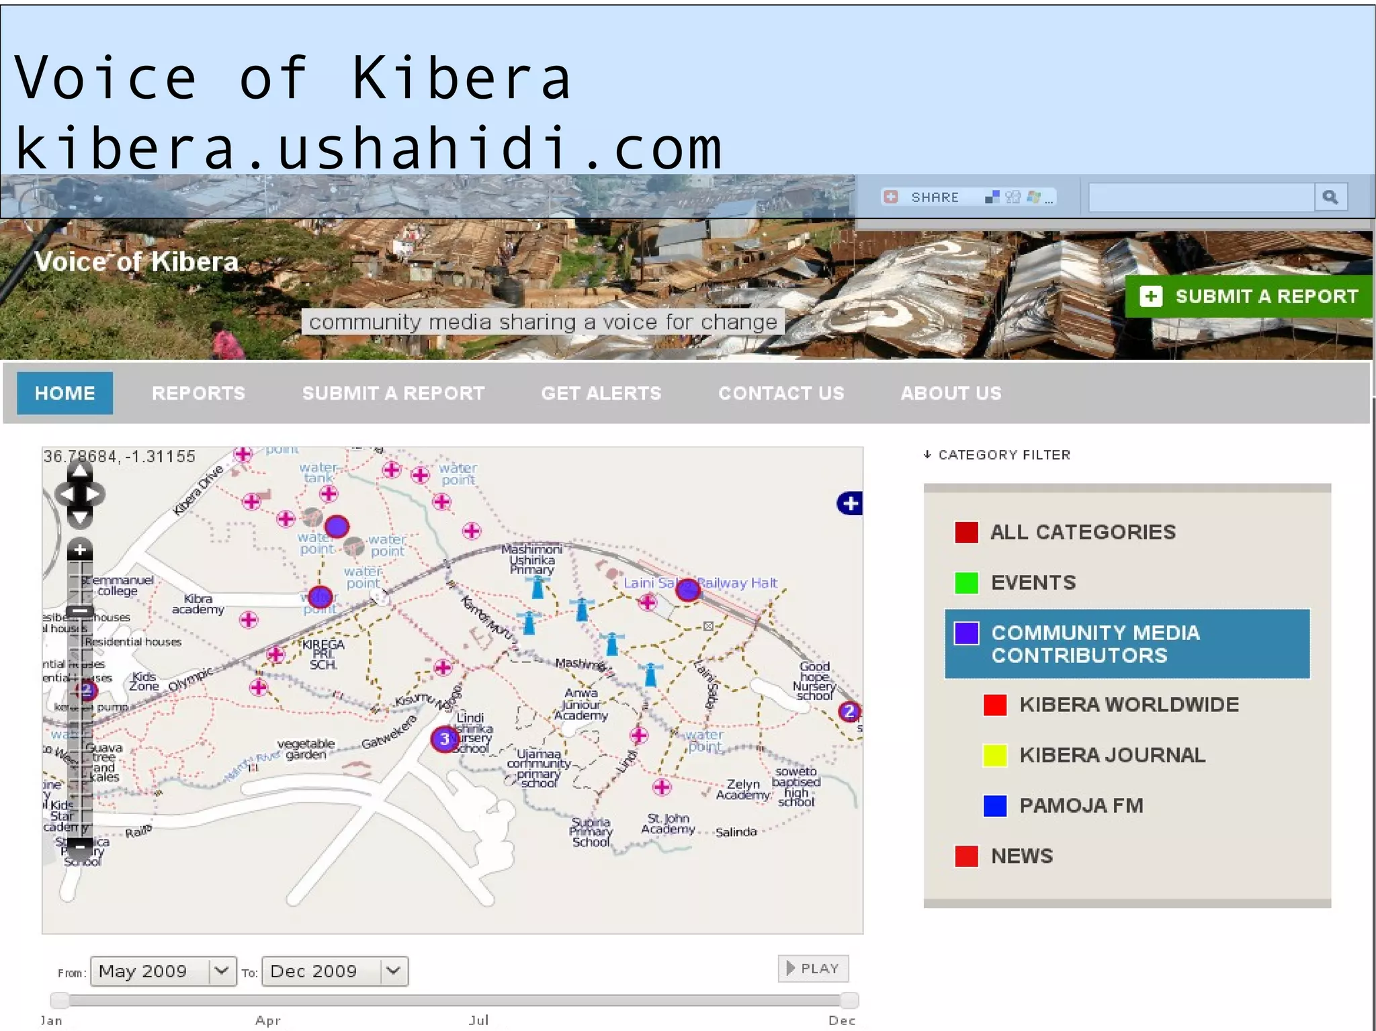Viewport: 1376px width, 1031px height.
Task: Click the pink health marker near Kiberia Drive
Action: [243, 454]
